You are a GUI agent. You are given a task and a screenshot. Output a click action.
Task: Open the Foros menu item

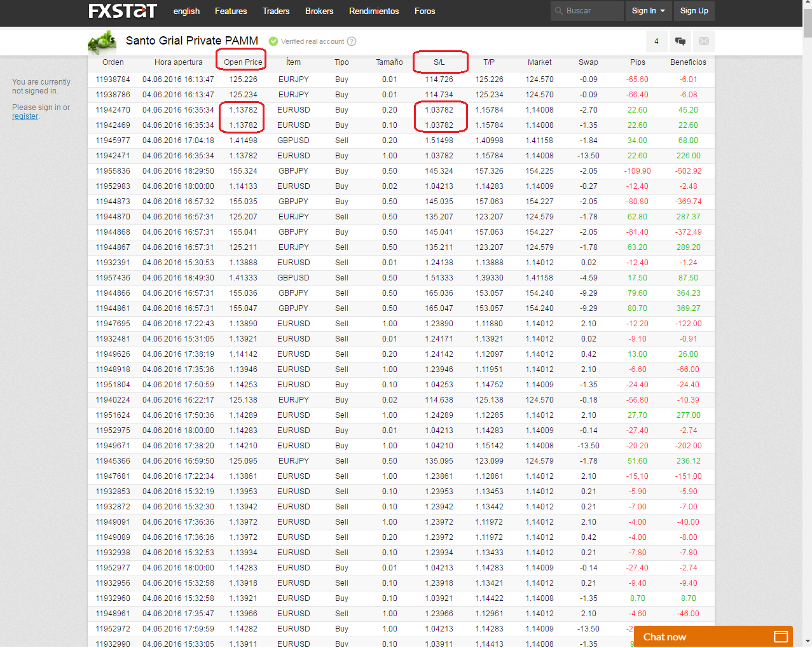pos(425,11)
